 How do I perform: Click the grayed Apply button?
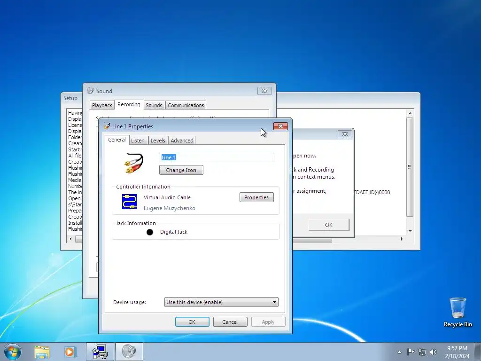point(268,322)
